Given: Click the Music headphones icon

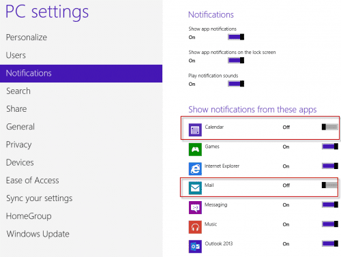Looking at the screenshot, I should point(195,227).
